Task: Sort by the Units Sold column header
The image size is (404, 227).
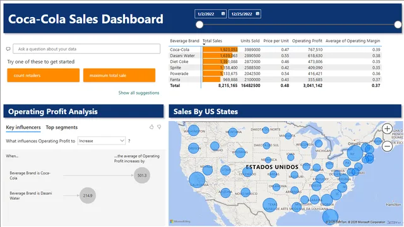Action: point(250,40)
